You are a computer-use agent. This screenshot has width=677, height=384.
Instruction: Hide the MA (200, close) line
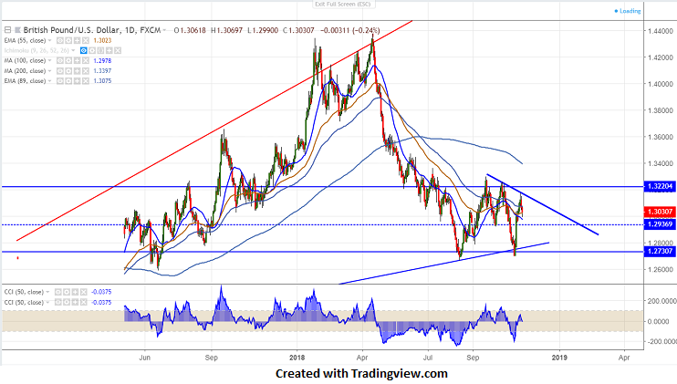pos(60,71)
